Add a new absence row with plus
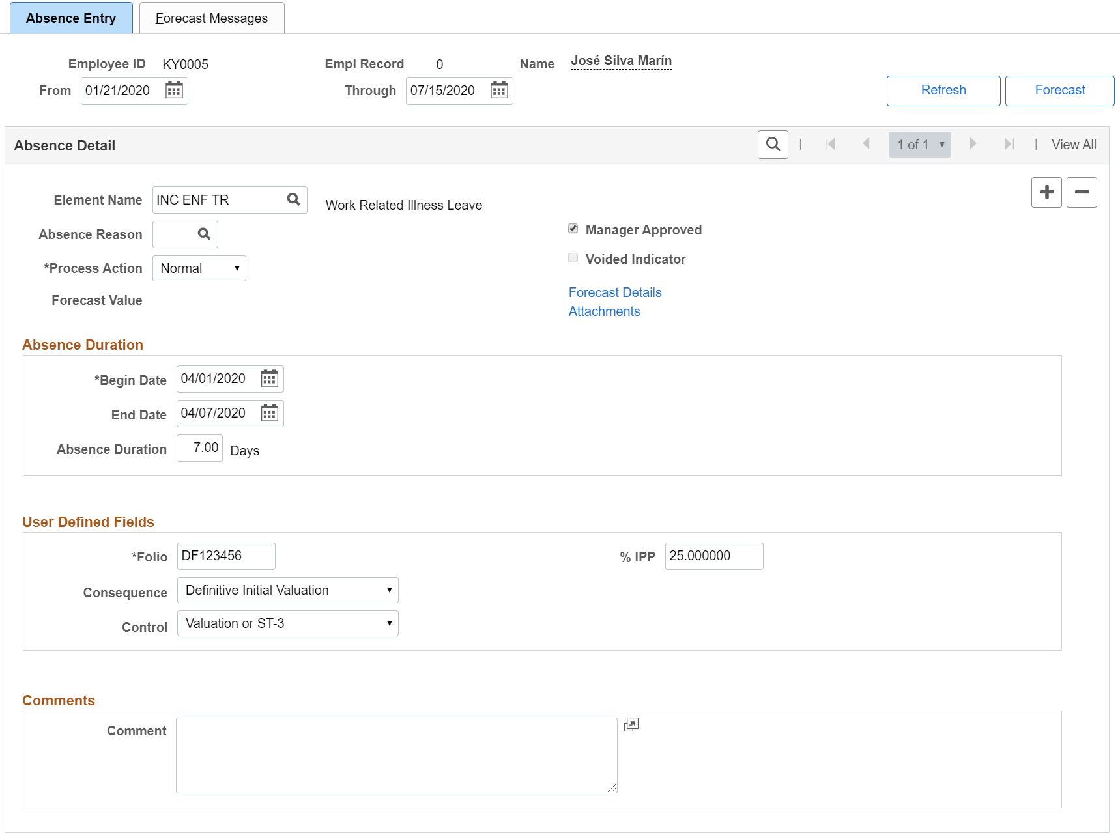 click(x=1046, y=192)
